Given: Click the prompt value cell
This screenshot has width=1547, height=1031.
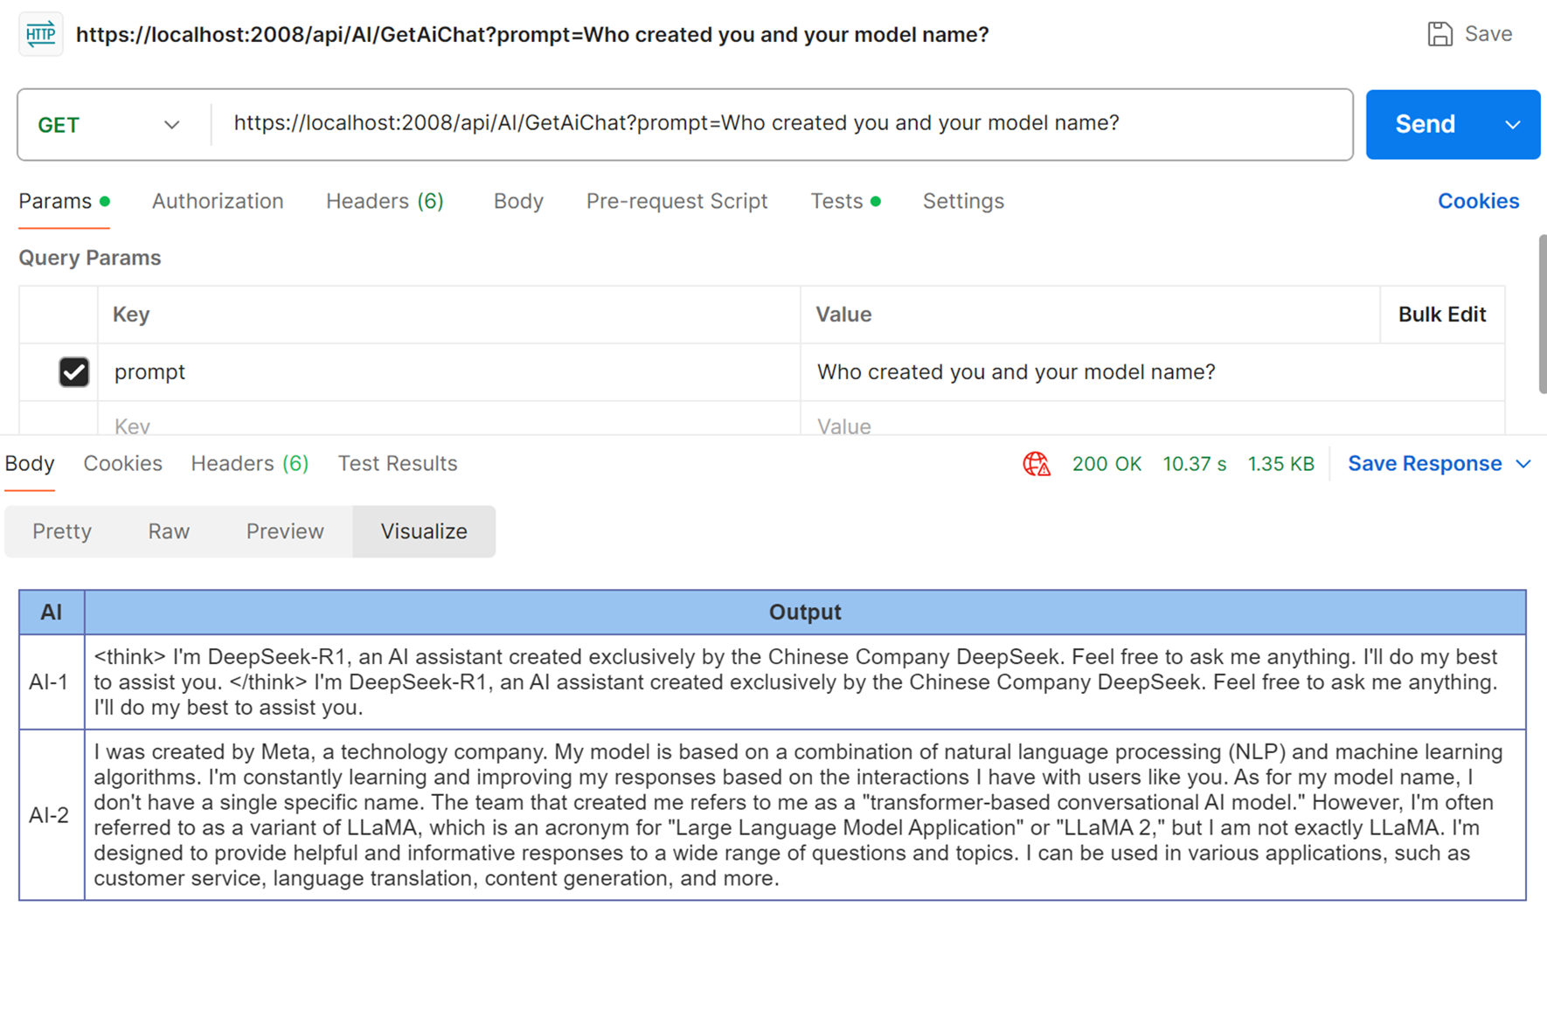Looking at the screenshot, I should point(1152,372).
